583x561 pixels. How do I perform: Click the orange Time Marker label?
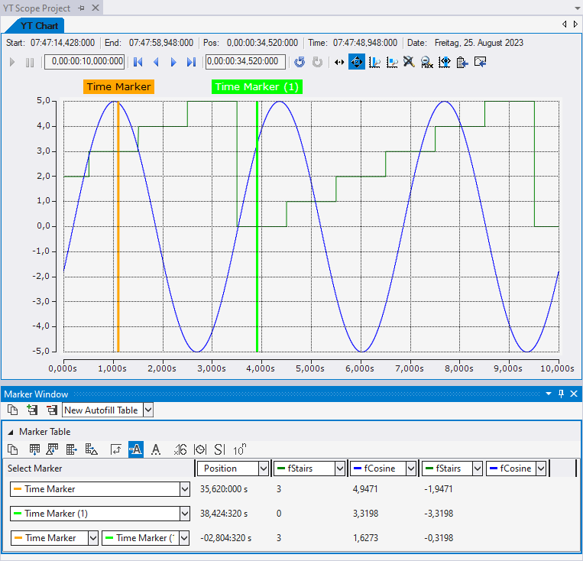[118, 86]
